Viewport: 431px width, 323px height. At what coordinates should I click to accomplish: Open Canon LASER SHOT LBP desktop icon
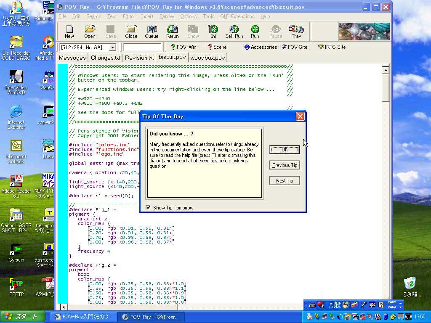16,221
